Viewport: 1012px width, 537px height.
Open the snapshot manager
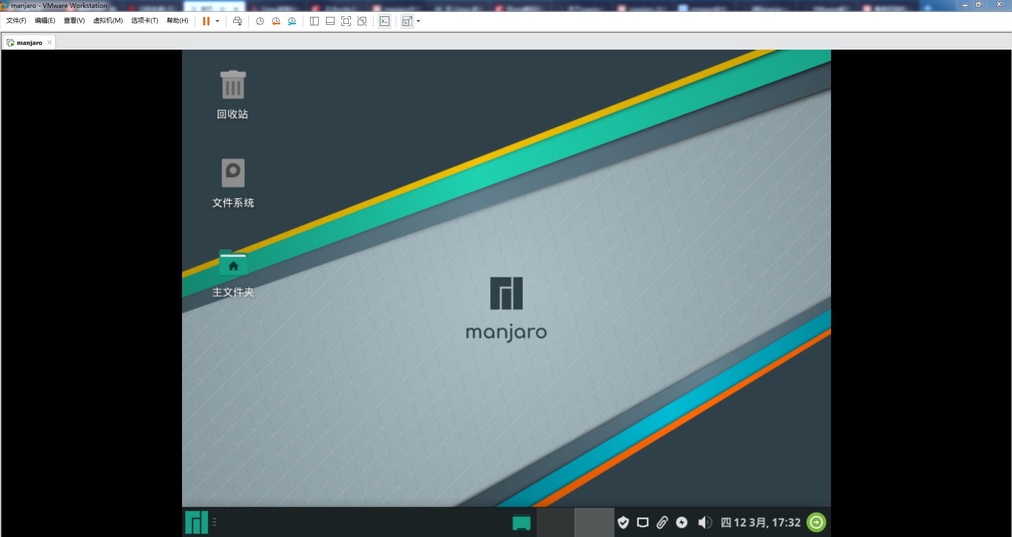pos(292,21)
